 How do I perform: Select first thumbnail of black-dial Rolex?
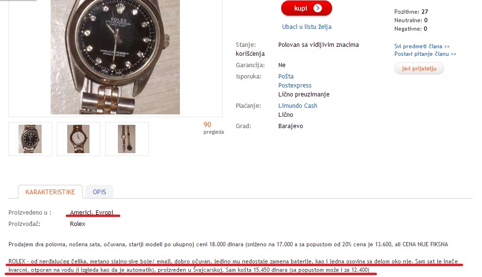click(30, 139)
